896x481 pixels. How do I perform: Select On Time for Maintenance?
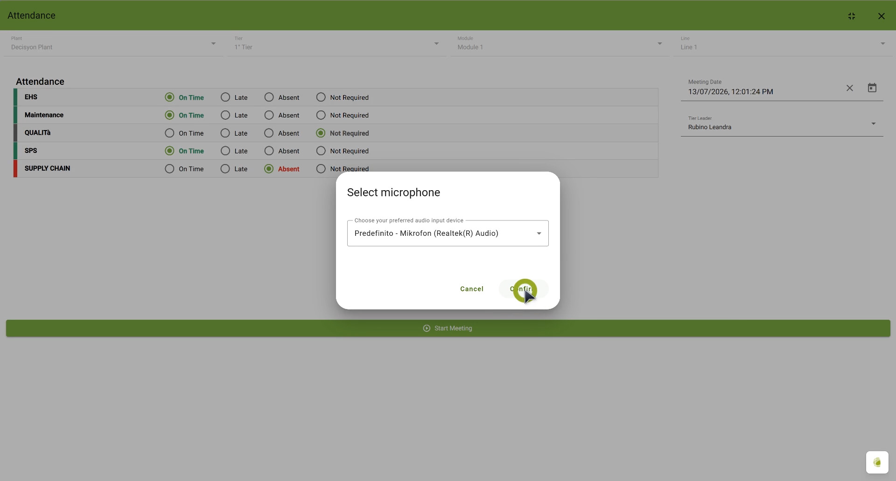pos(169,115)
